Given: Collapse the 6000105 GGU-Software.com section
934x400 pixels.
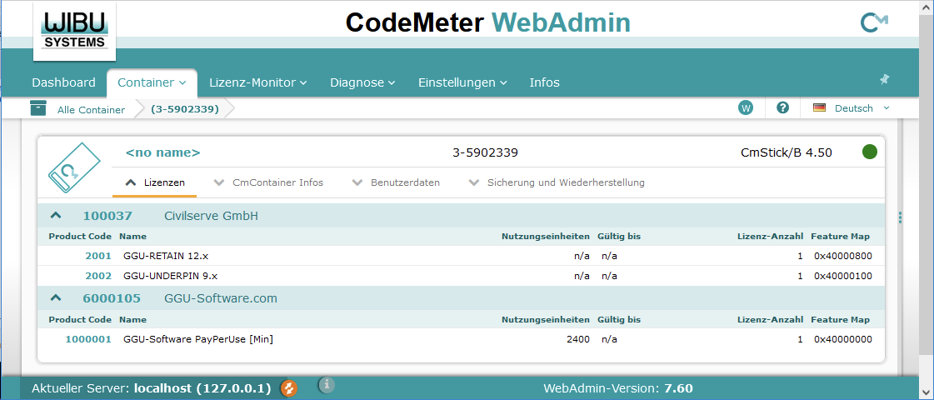Looking at the screenshot, I should (56, 297).
